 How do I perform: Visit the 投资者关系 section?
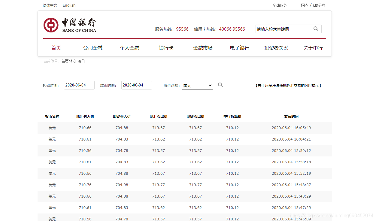click(276, 47)
